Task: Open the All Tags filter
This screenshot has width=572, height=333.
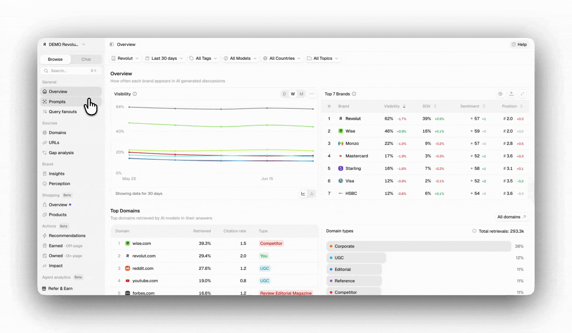Action: (203, 58)
